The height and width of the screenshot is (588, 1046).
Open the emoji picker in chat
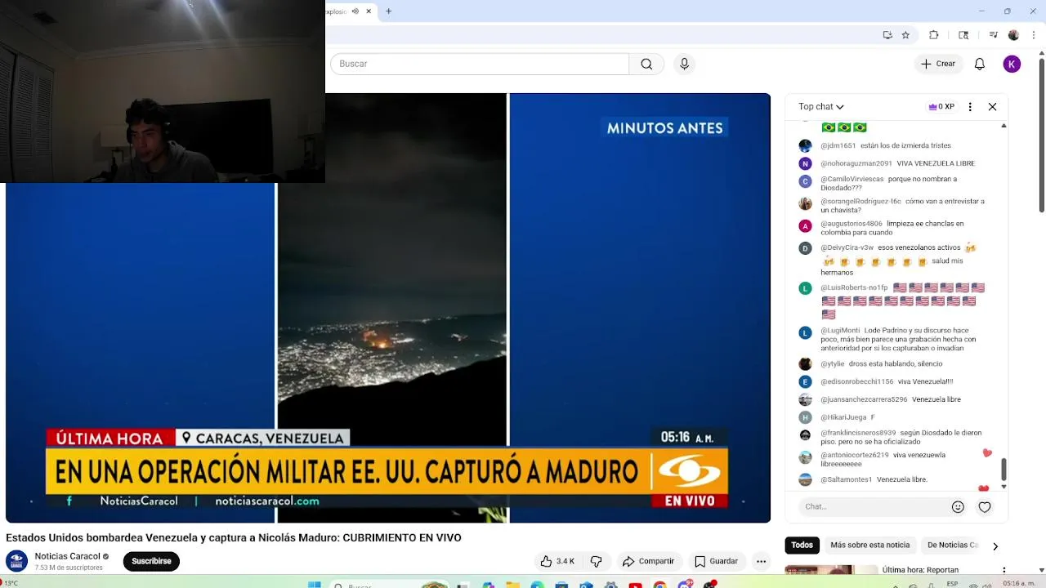[x=958, y=506]
